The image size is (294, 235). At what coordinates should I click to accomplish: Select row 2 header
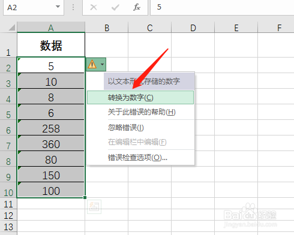click(8, 65)
